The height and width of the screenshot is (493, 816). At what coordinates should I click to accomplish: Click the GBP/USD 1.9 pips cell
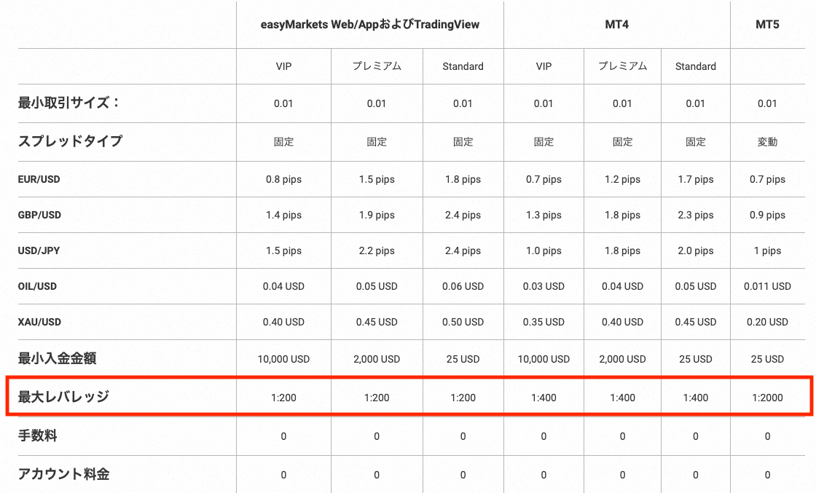click(x=377, y=215)
